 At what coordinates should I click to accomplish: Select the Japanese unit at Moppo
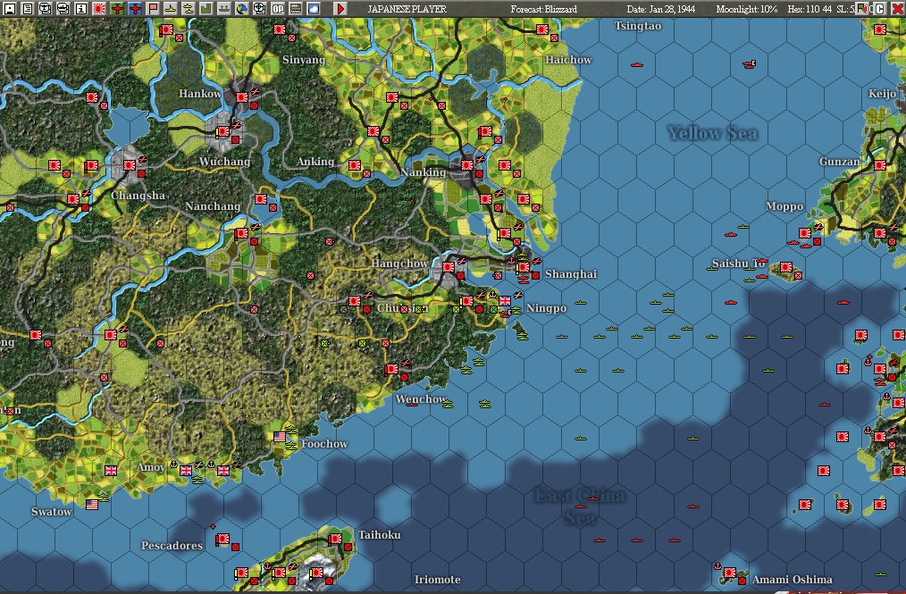(805, 233)
